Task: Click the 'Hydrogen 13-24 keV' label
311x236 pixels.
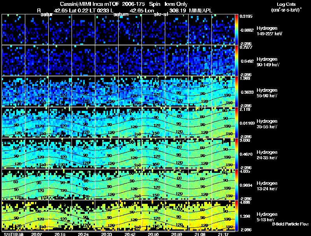Action: (x=267, y=186)
